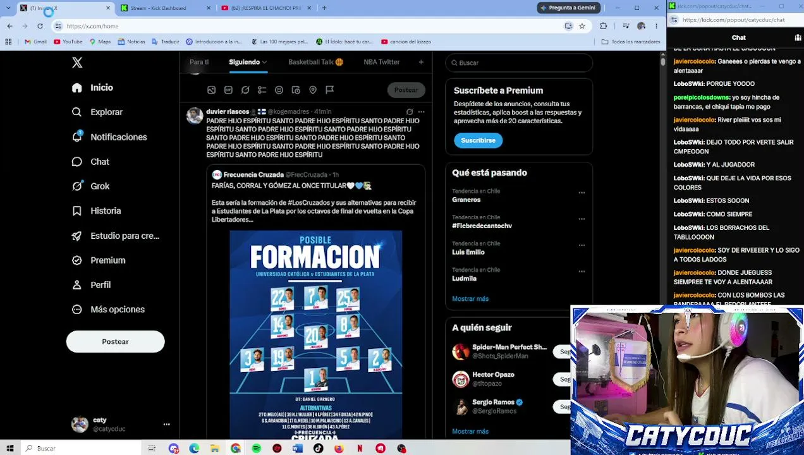Image resolution: width=804 pixels, height=455 pixels.
Task: Click Grok enhance icon in composer
Action: tap(245, 90)
